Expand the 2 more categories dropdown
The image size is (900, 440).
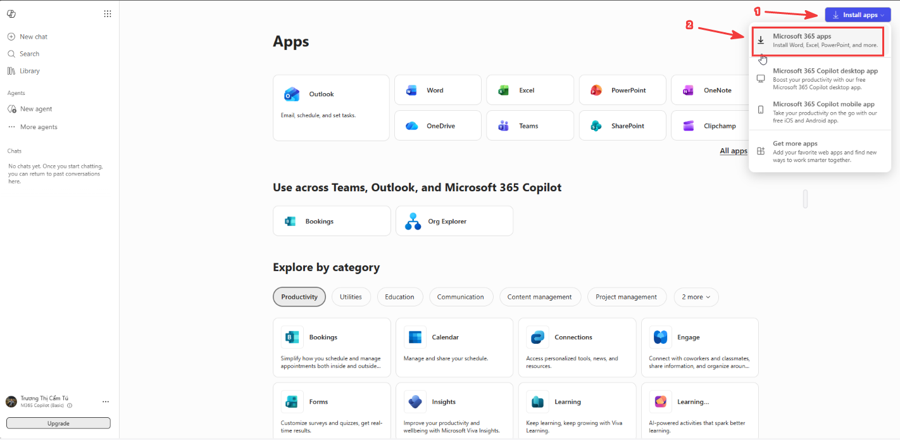[x=696, y=297]
